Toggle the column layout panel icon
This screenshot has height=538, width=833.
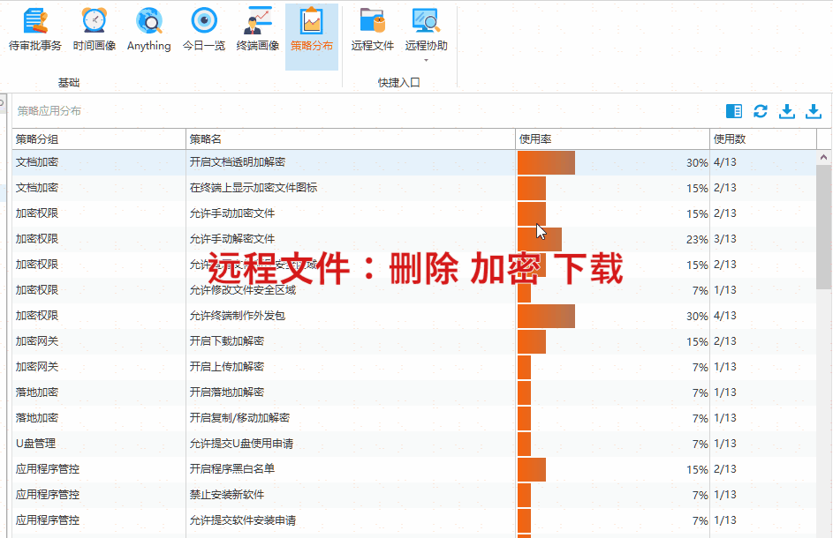pos(733,111)
